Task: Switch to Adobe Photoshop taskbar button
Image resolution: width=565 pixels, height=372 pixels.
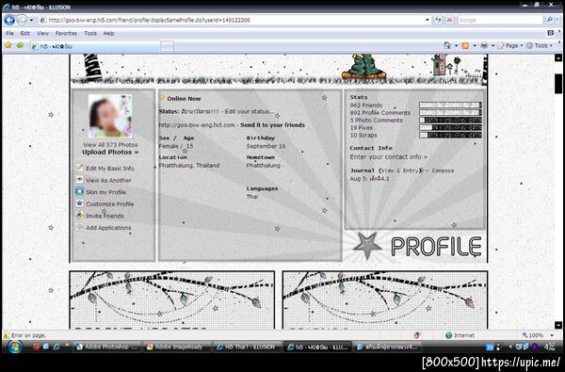Action: 107,348
